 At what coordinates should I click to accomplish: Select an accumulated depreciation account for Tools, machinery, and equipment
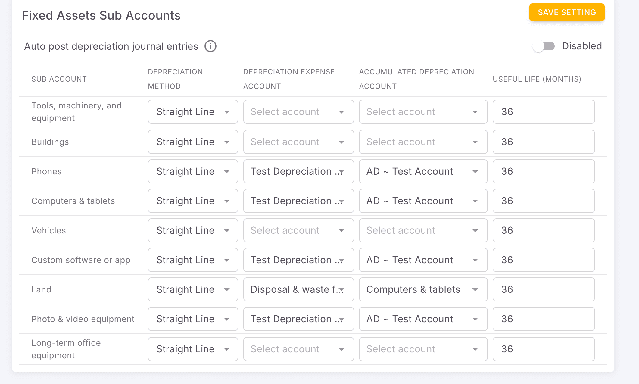point(423,112)
